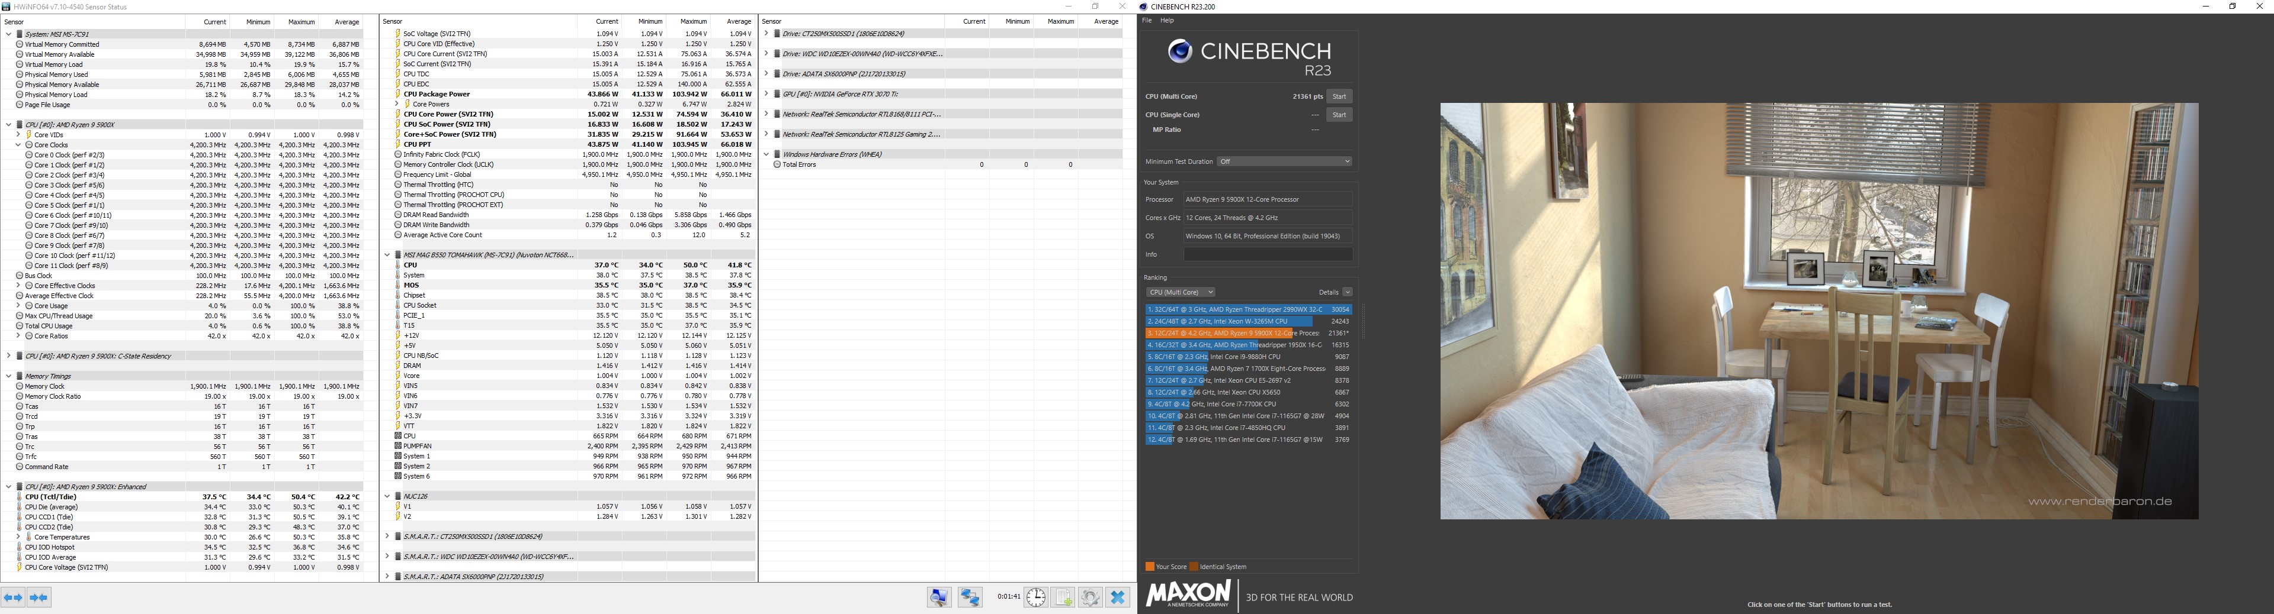Image resolution: width=2274 pixels, height=614 pixels.
Task: Click the HWiNFO64 title bar app icon
Action: 7,6
